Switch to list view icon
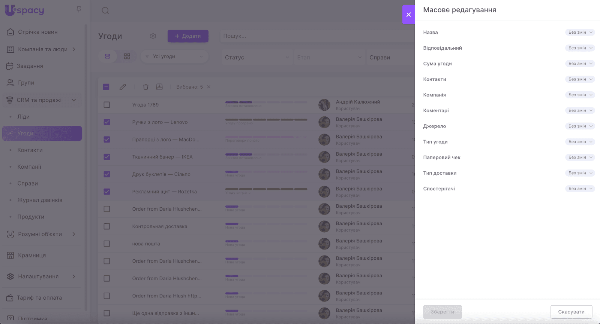Image resolution: width=600 pixels, height=324 pixels. [108, 56]
